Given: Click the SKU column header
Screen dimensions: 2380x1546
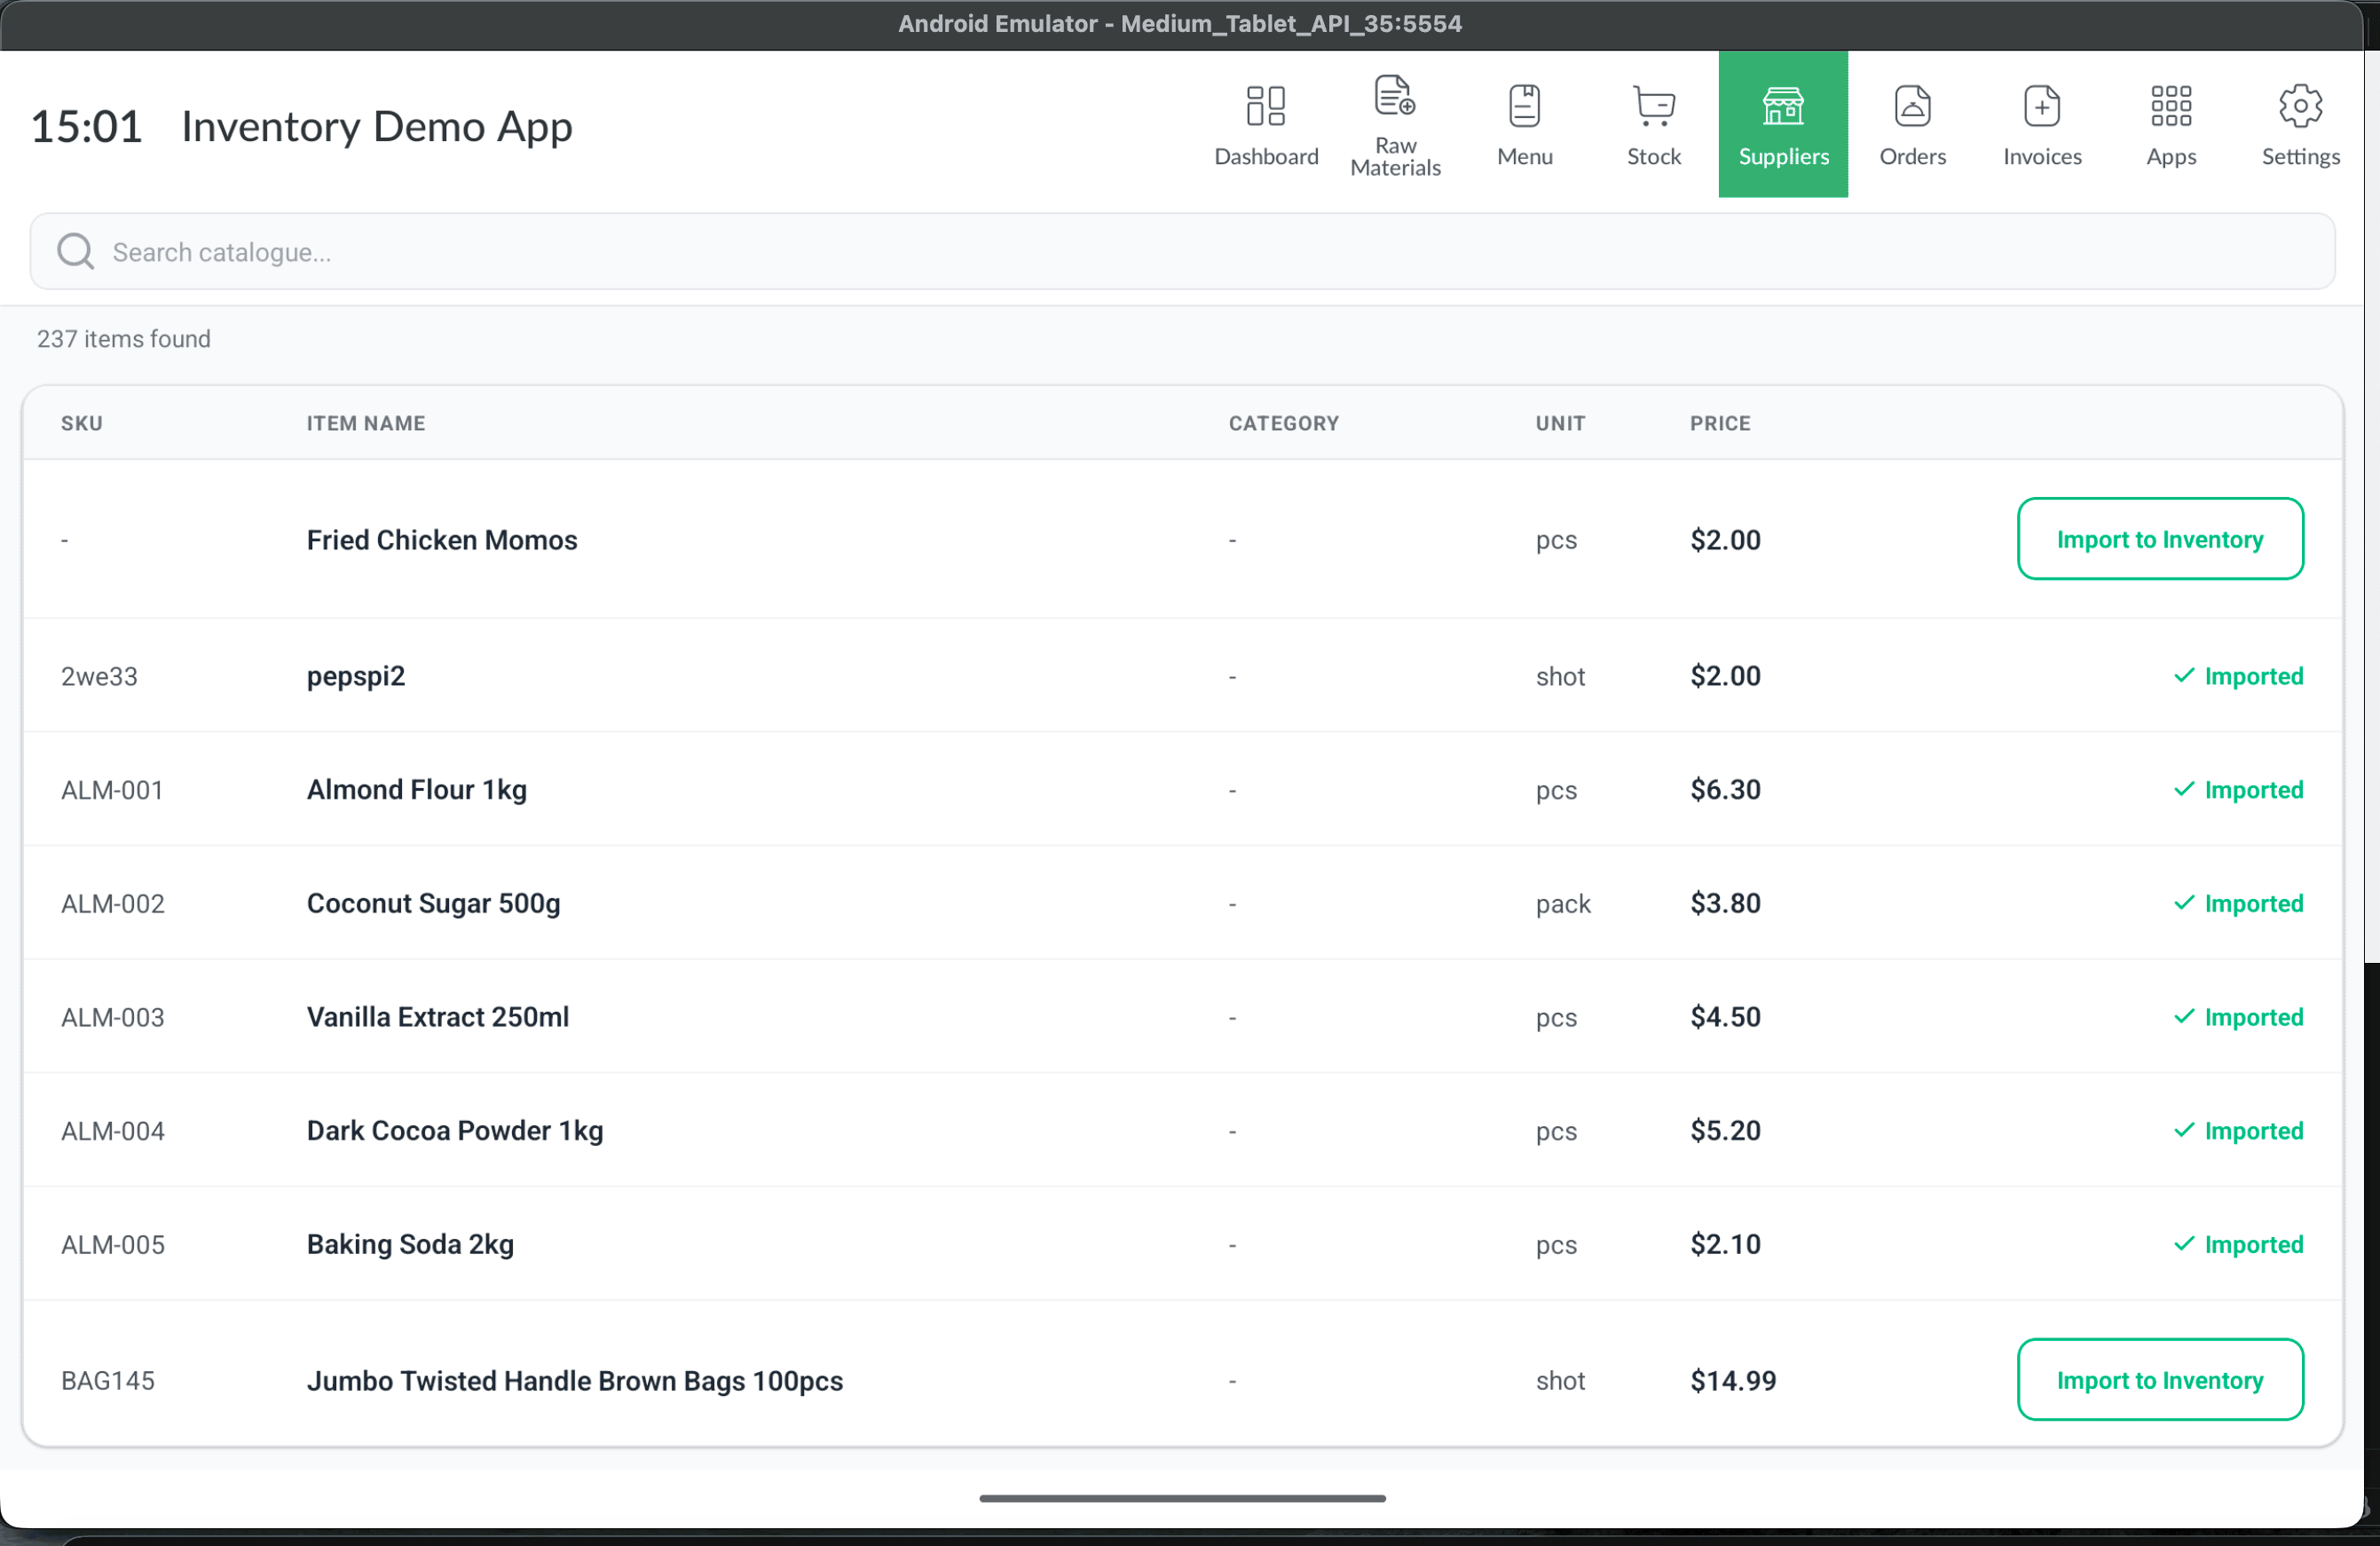Looking at the screenshot, I should point(82,424).
